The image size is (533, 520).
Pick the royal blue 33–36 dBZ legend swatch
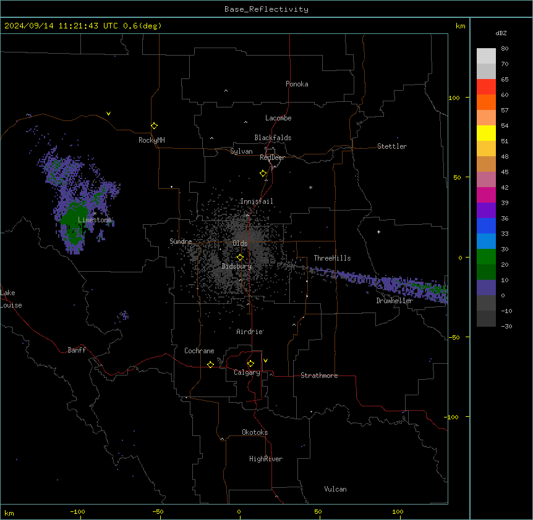[x=486, y=225]
